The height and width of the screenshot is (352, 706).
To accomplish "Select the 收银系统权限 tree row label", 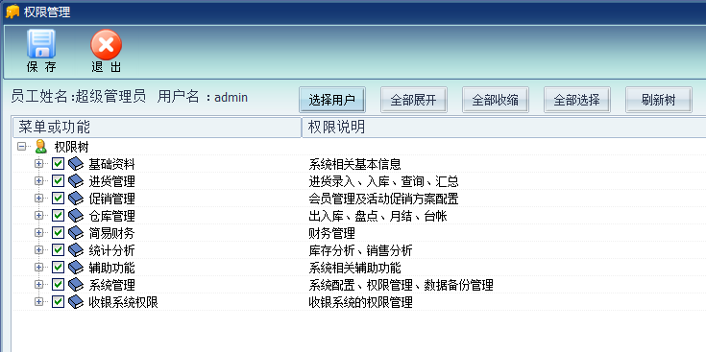I will tap(123, 302).
